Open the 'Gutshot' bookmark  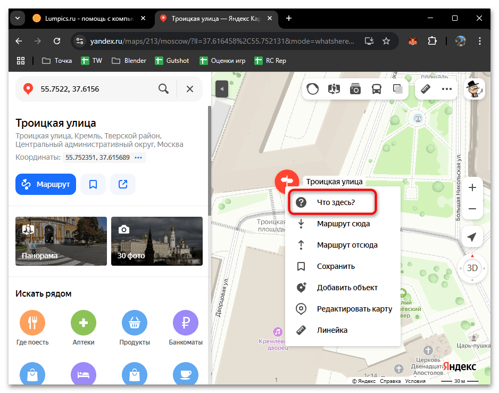(x=172, y=61)
